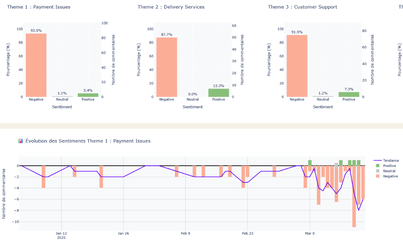The height and width of the screenshot is (240, 403).
Task: Select the Negative bar in Delivery Services chart
Action: 167,67
